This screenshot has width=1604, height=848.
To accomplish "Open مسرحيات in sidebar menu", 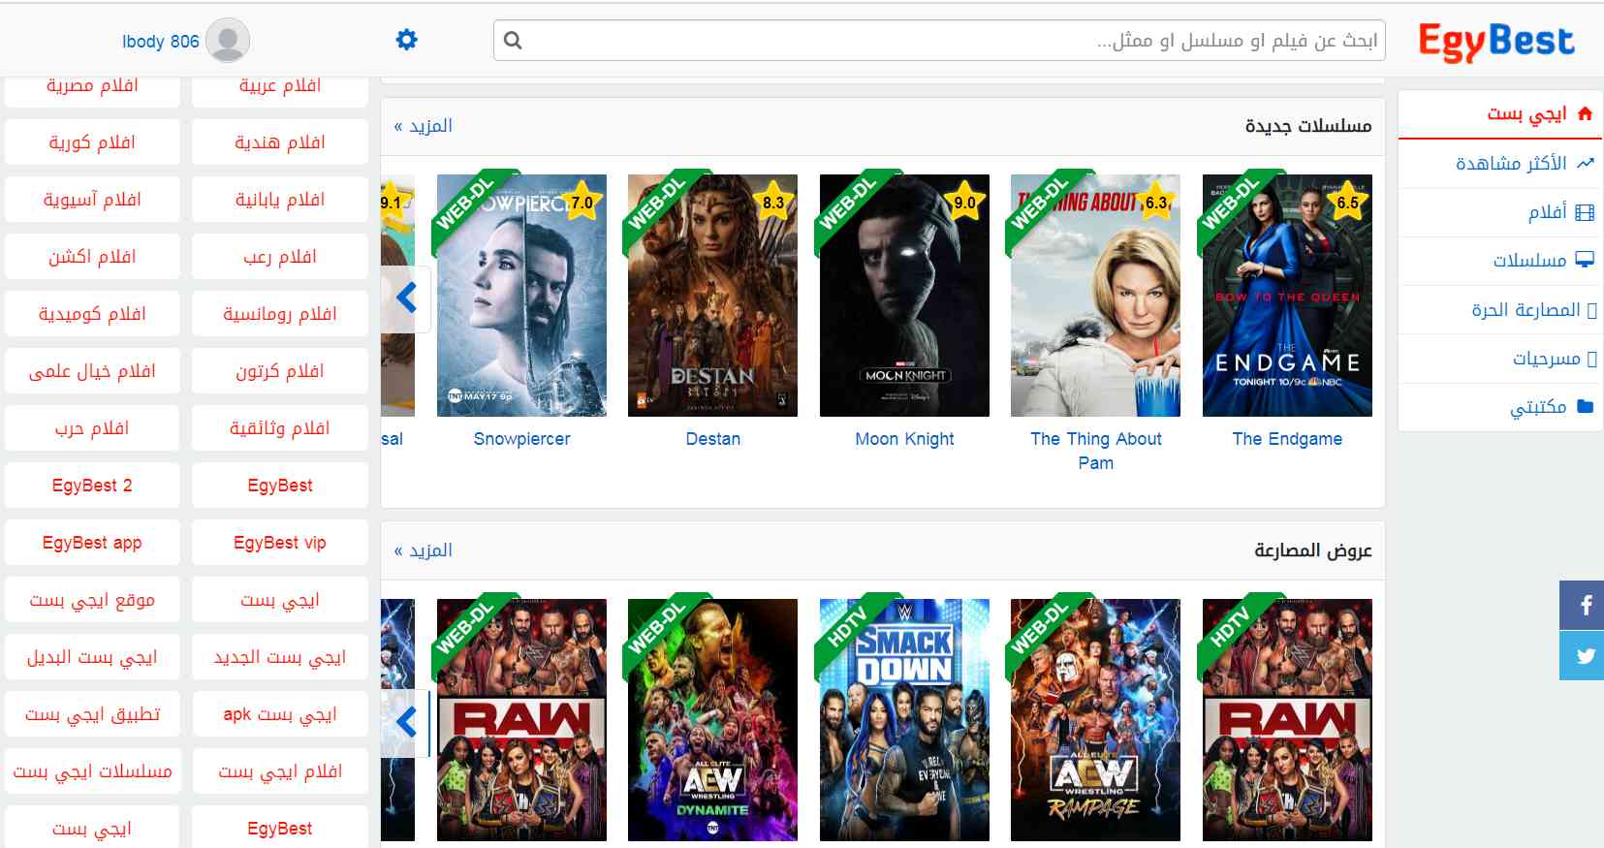I will point(1555,359).
